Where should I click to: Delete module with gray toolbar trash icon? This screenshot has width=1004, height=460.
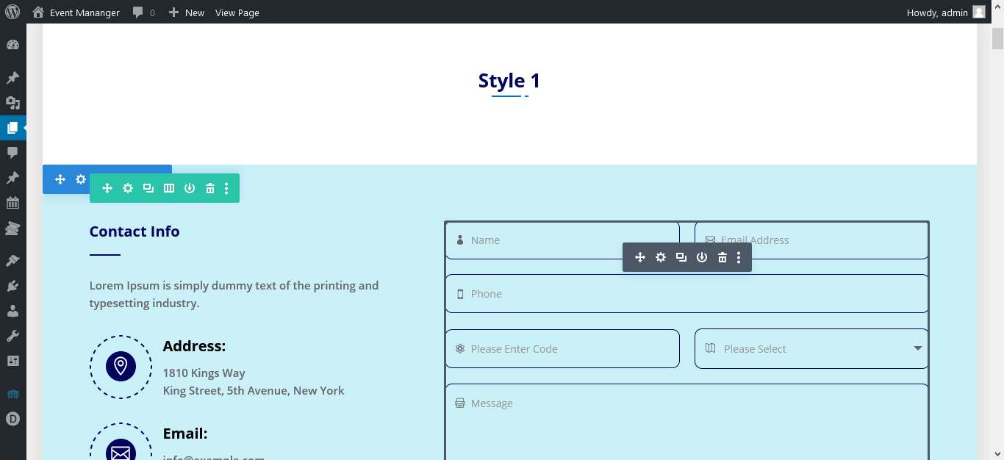[x=722, y=257]
